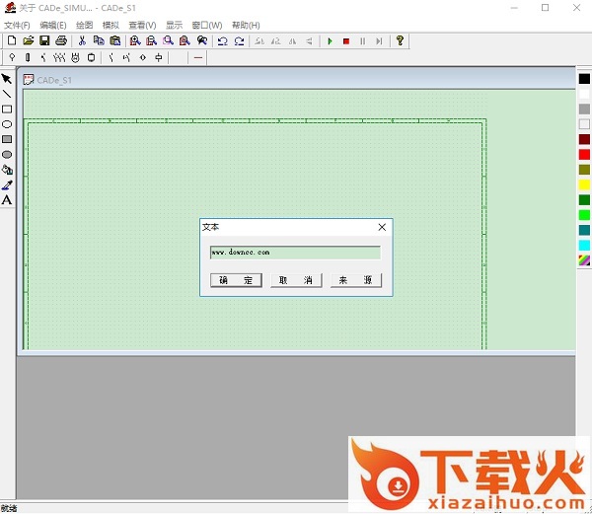Select the fuse component icon
This screenshot has height=514, width=592.
28,57
